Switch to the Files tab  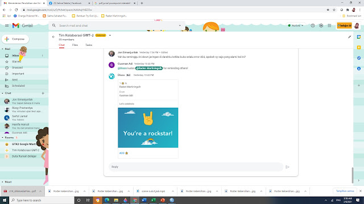tap(75, 45)
